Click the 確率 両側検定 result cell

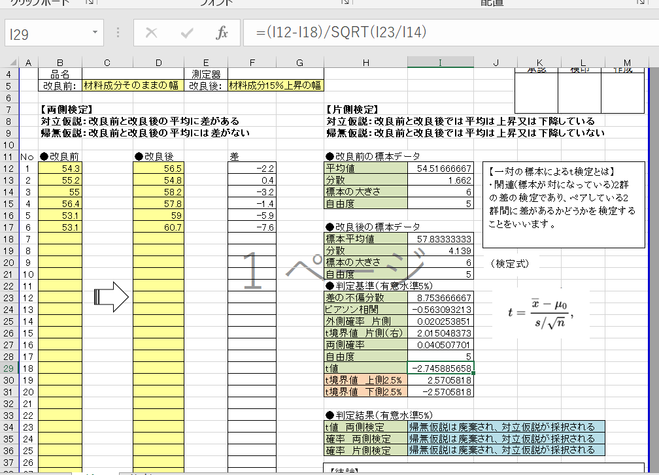507,439
